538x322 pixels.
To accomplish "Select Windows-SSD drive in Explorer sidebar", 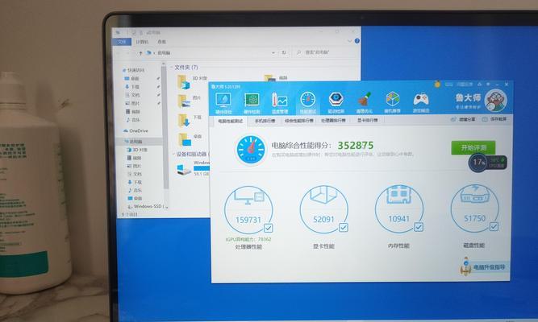I will click(x=147, y=207).
